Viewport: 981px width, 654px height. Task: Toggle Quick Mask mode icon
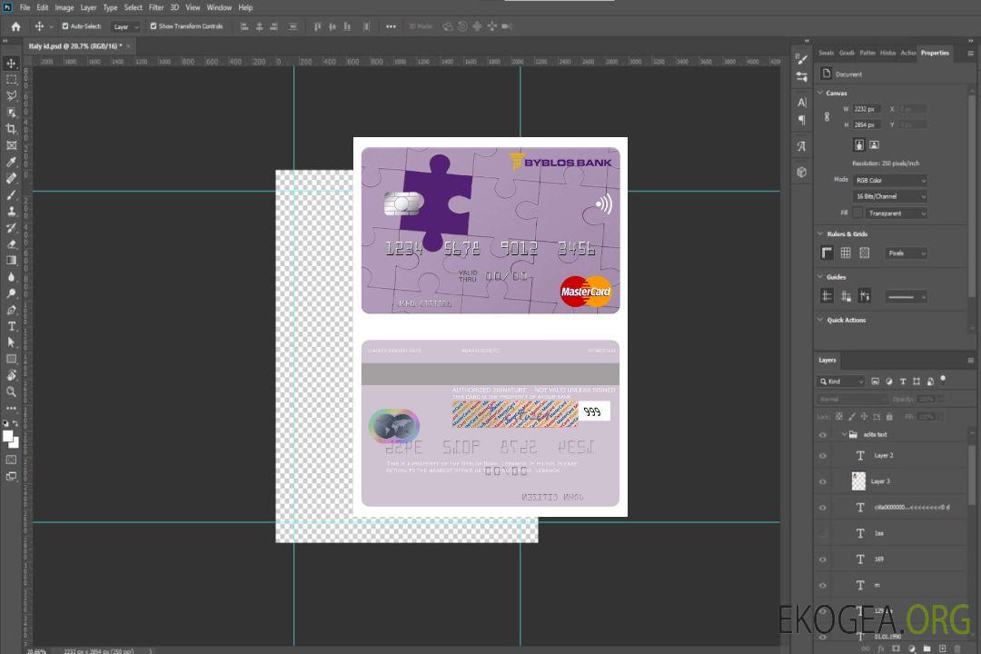(11, 460)
